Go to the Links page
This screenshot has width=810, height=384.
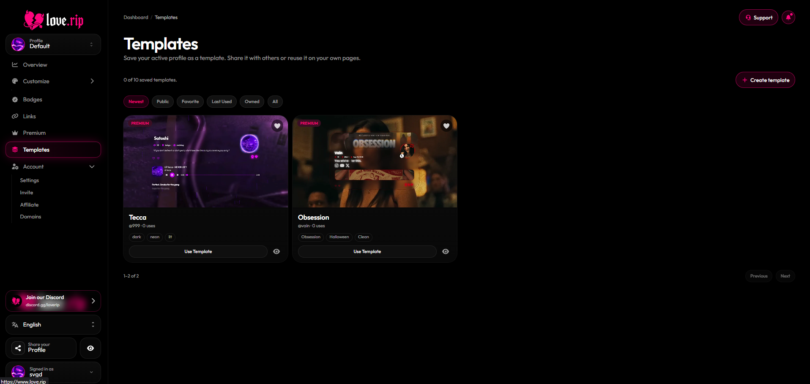tap(53, 116)
